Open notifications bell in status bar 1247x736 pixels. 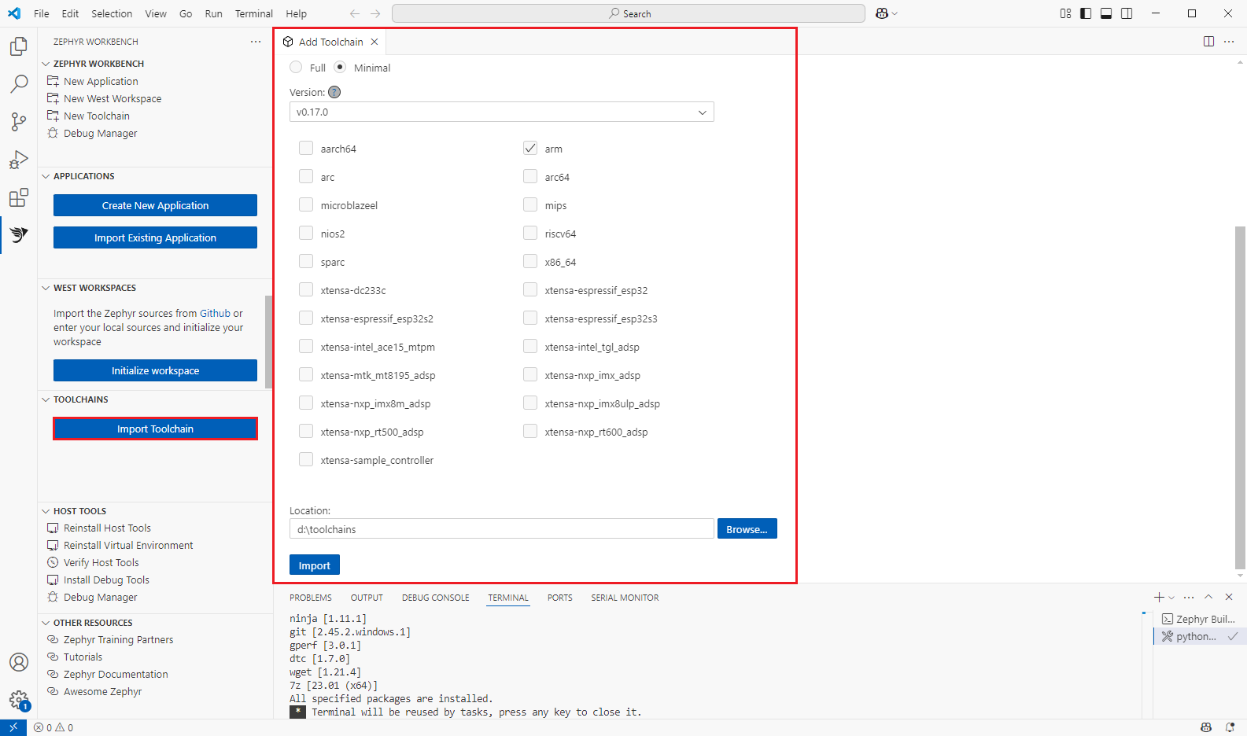(1230, 727)
